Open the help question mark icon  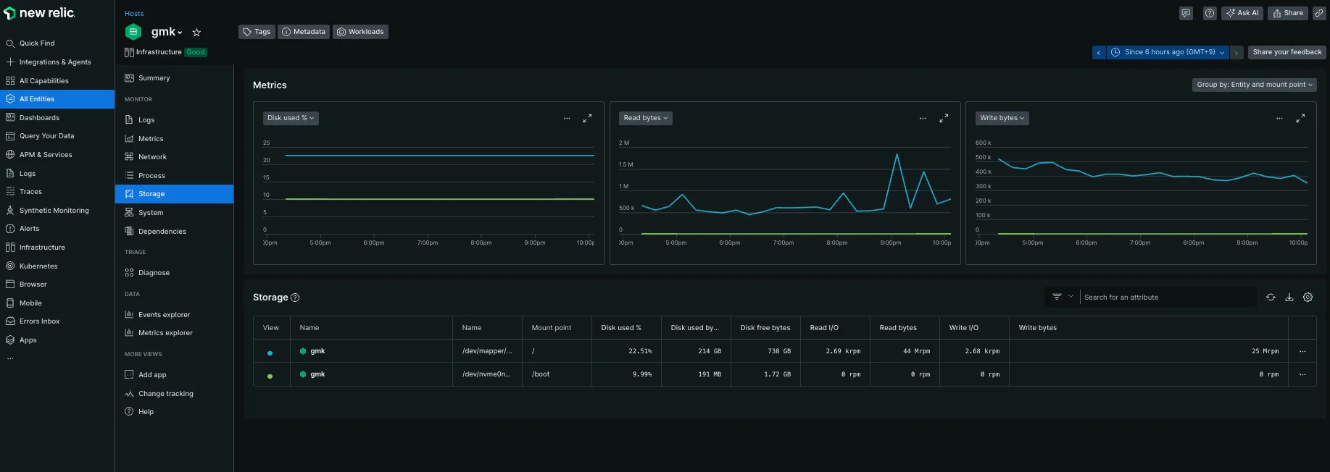coord(1209,13)
